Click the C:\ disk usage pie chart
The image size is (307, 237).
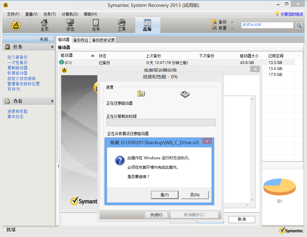click(x=279, y=187)
